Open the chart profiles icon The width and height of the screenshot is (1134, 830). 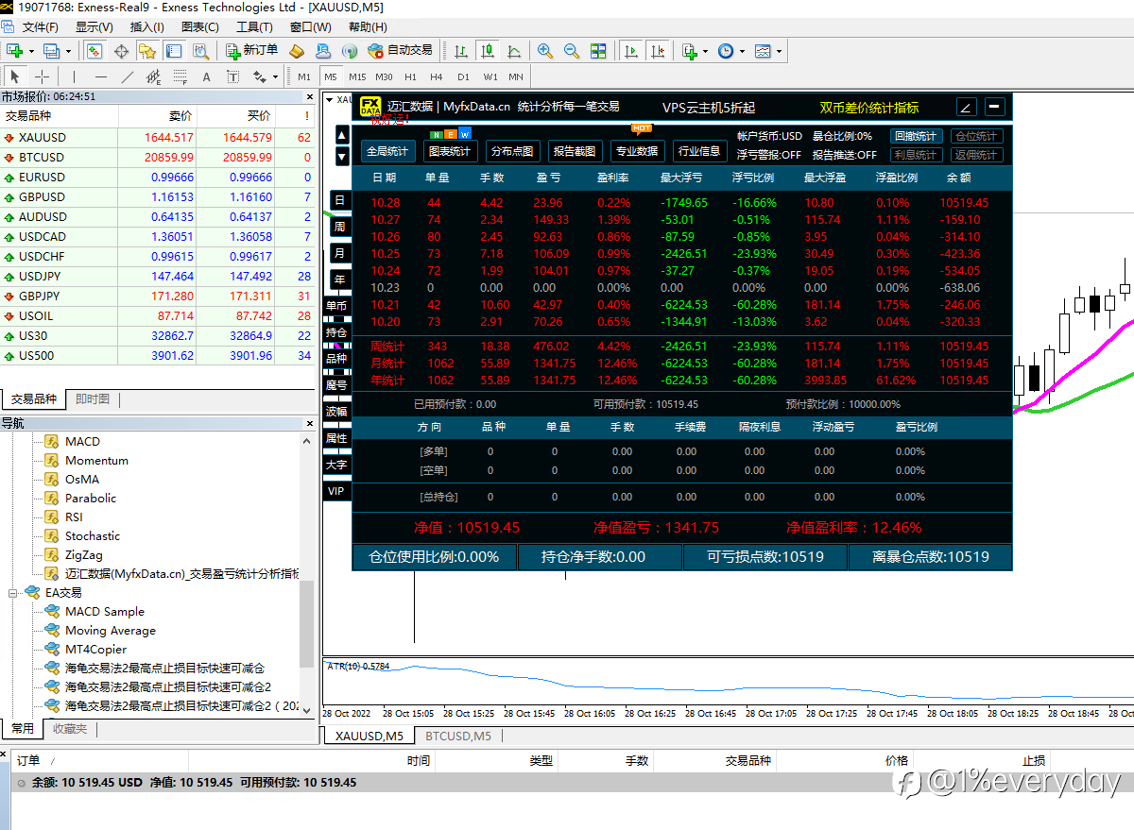[x=51, y=50]
